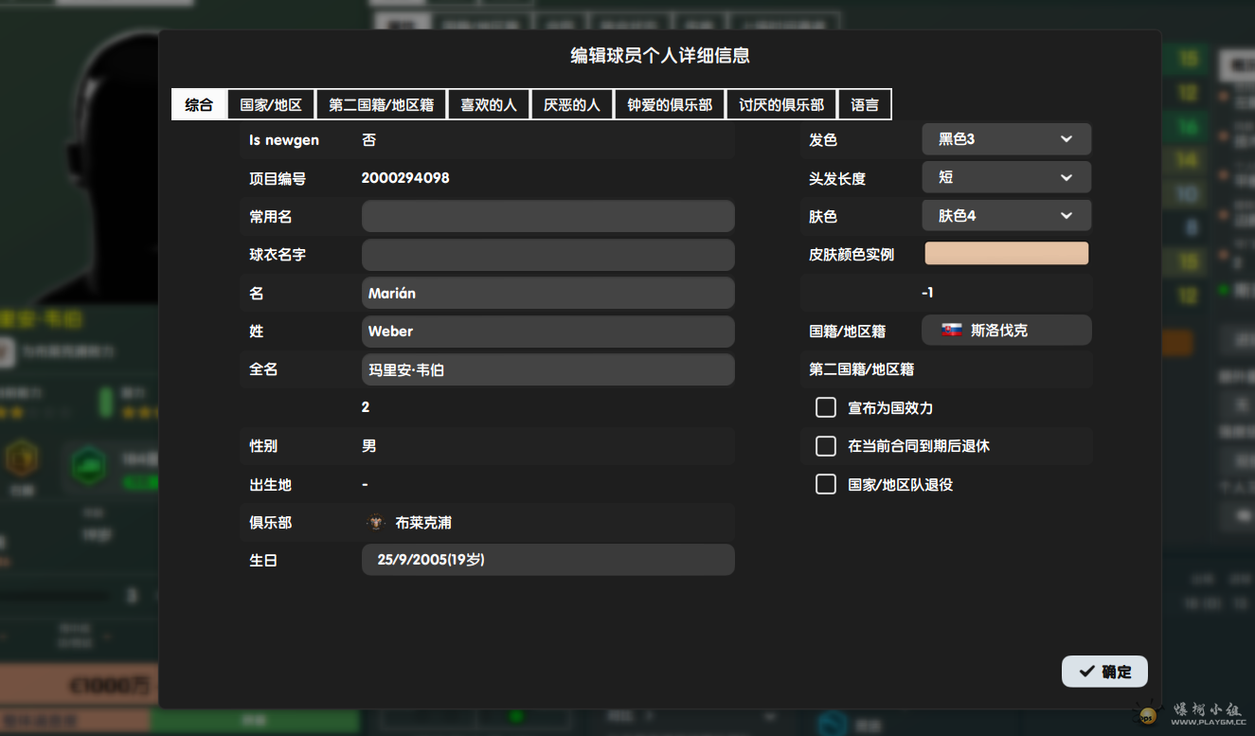Screen dimensions: 1255x736
Task: Edit the 全名 field 玛里安·韦伯
Action: 547,369
